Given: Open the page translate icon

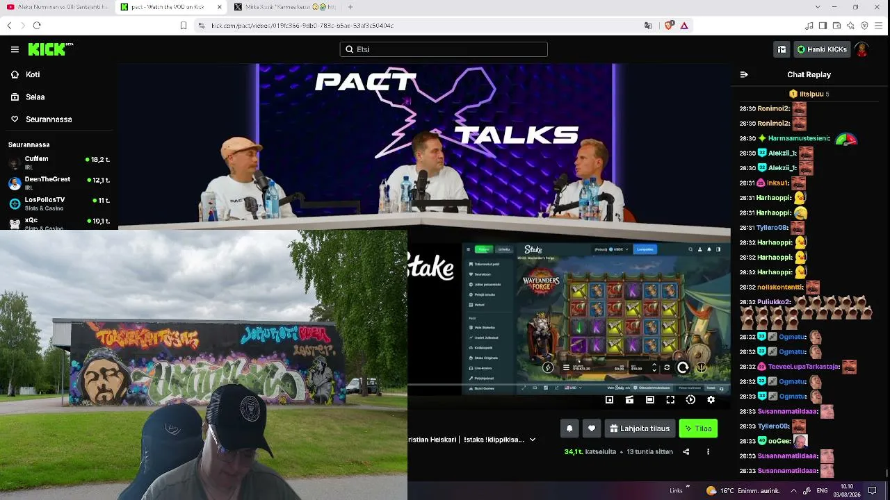Looking at the screenshot, I should click(x=648, y=26).
